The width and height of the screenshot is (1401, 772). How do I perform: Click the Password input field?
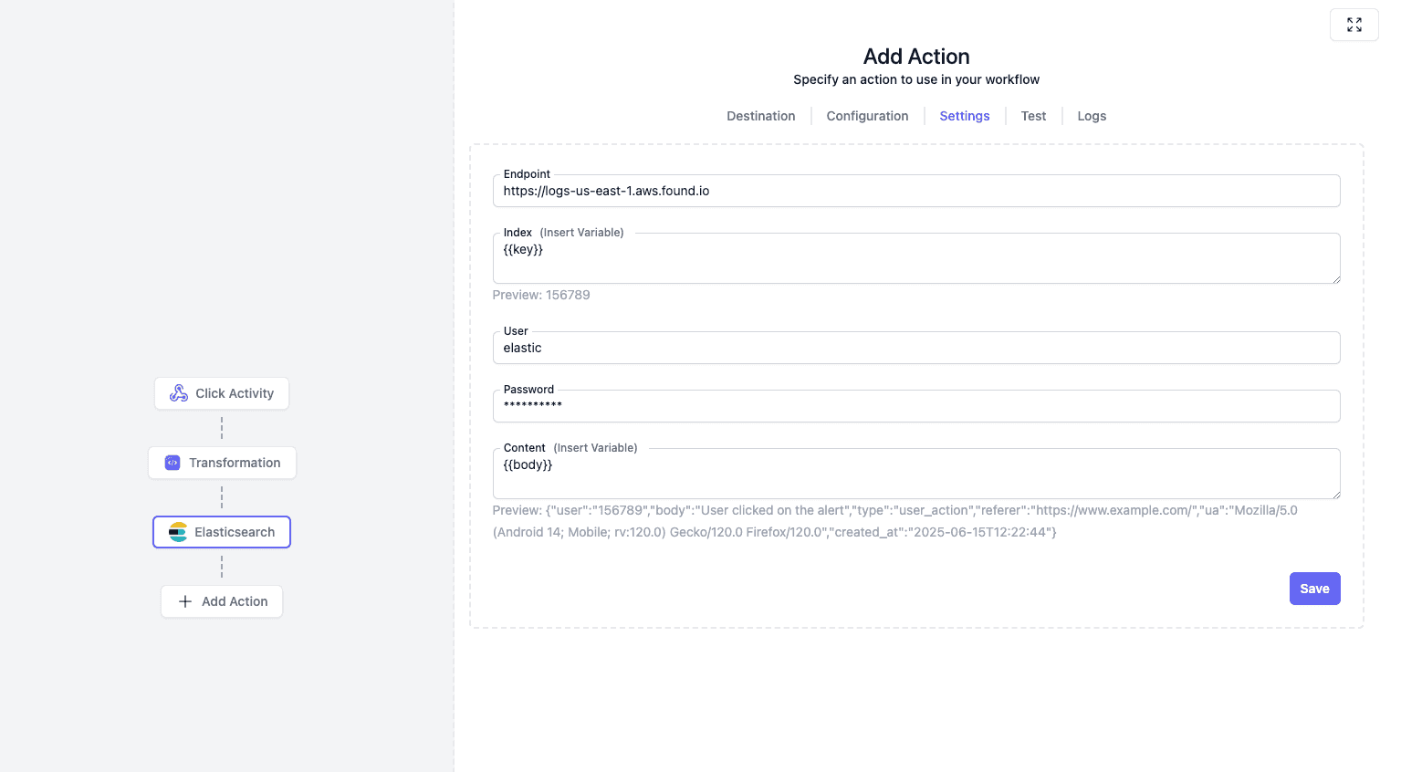[x=916, y=406]
